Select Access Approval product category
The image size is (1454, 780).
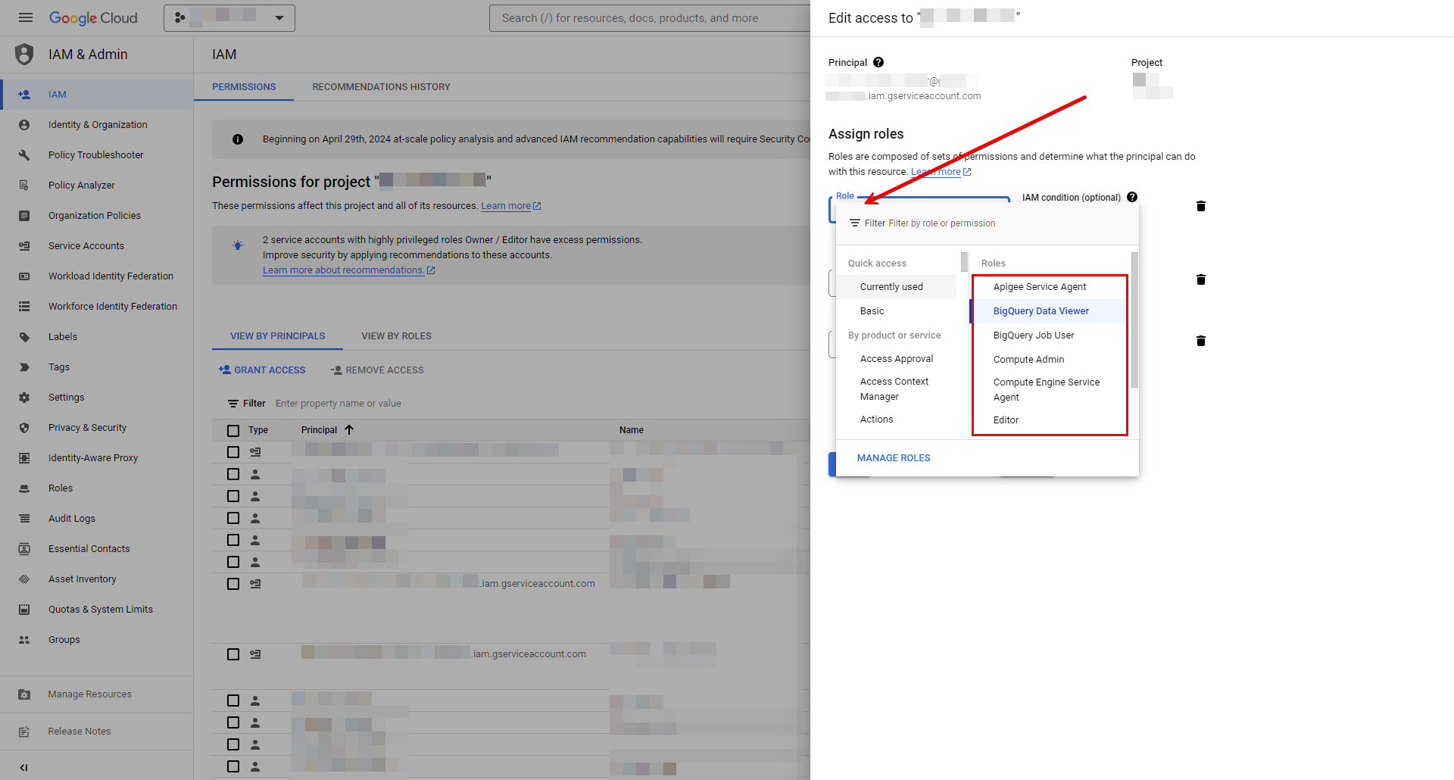pyautogui.click(x=897, y=359)
